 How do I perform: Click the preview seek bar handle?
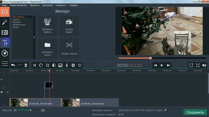[x=150, y=58]
